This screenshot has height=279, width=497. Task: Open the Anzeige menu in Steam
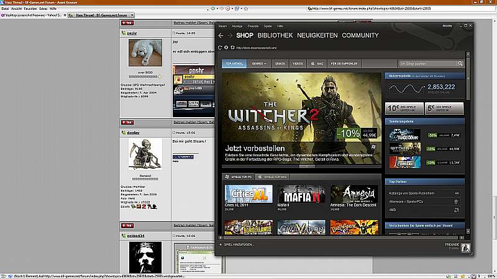(237, 26)
